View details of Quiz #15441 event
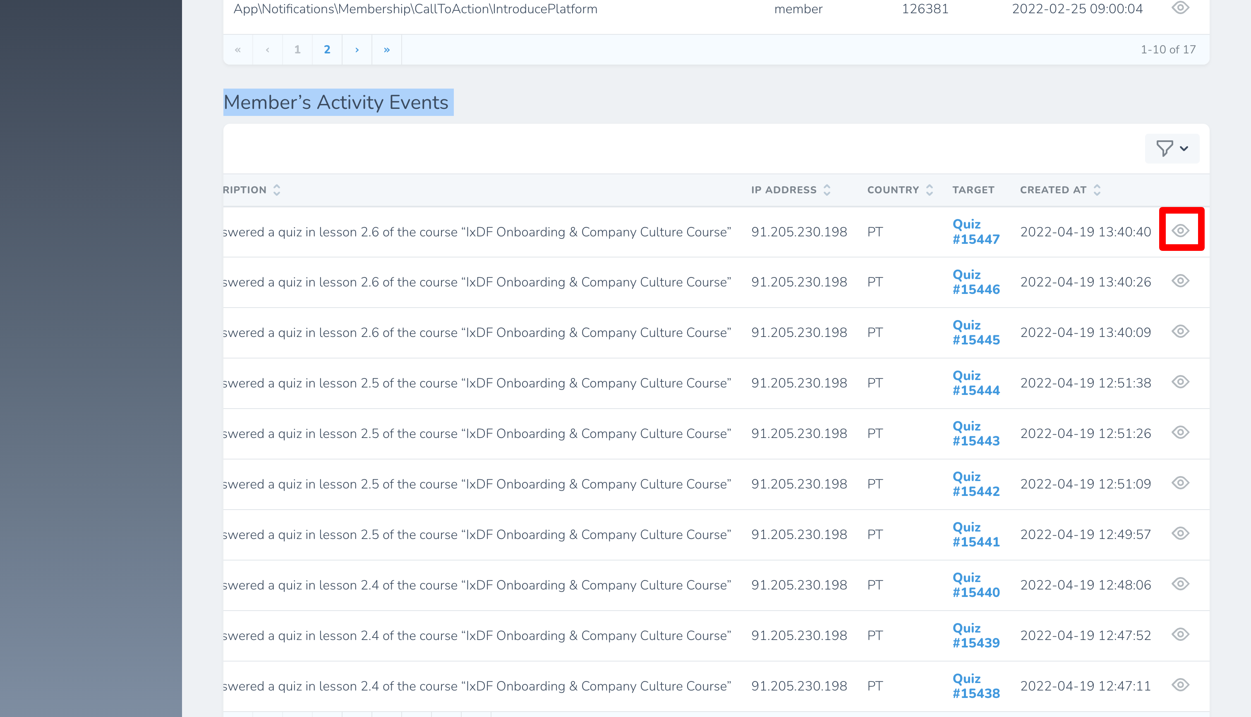1251x717 pixels. click(x=1180, y=533)
